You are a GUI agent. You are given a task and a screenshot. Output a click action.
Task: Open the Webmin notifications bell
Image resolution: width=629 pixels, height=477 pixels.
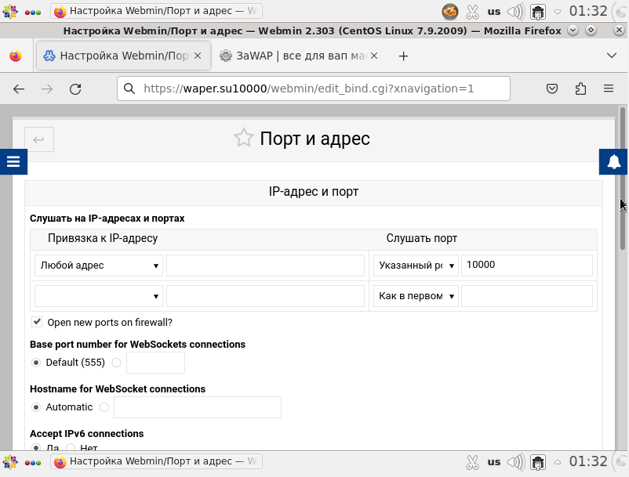pos(614,161)
